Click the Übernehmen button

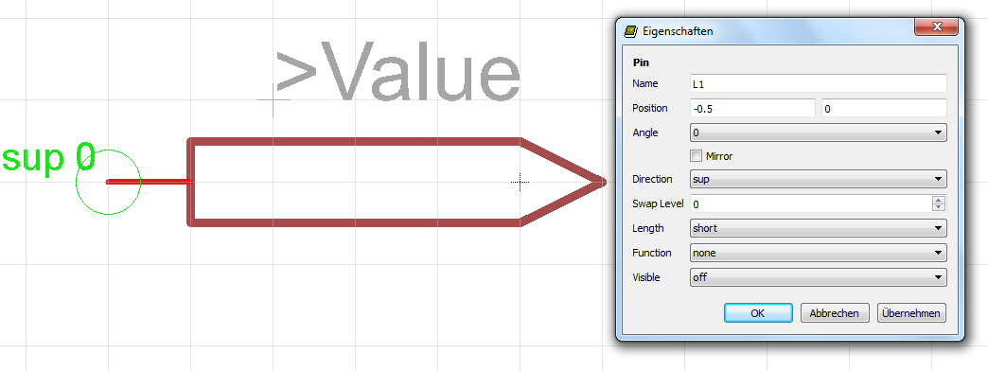(x=911, y=313)
